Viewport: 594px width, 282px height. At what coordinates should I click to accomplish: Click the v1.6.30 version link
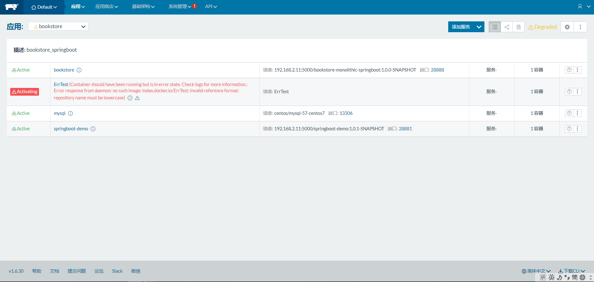tap(16, 271)
